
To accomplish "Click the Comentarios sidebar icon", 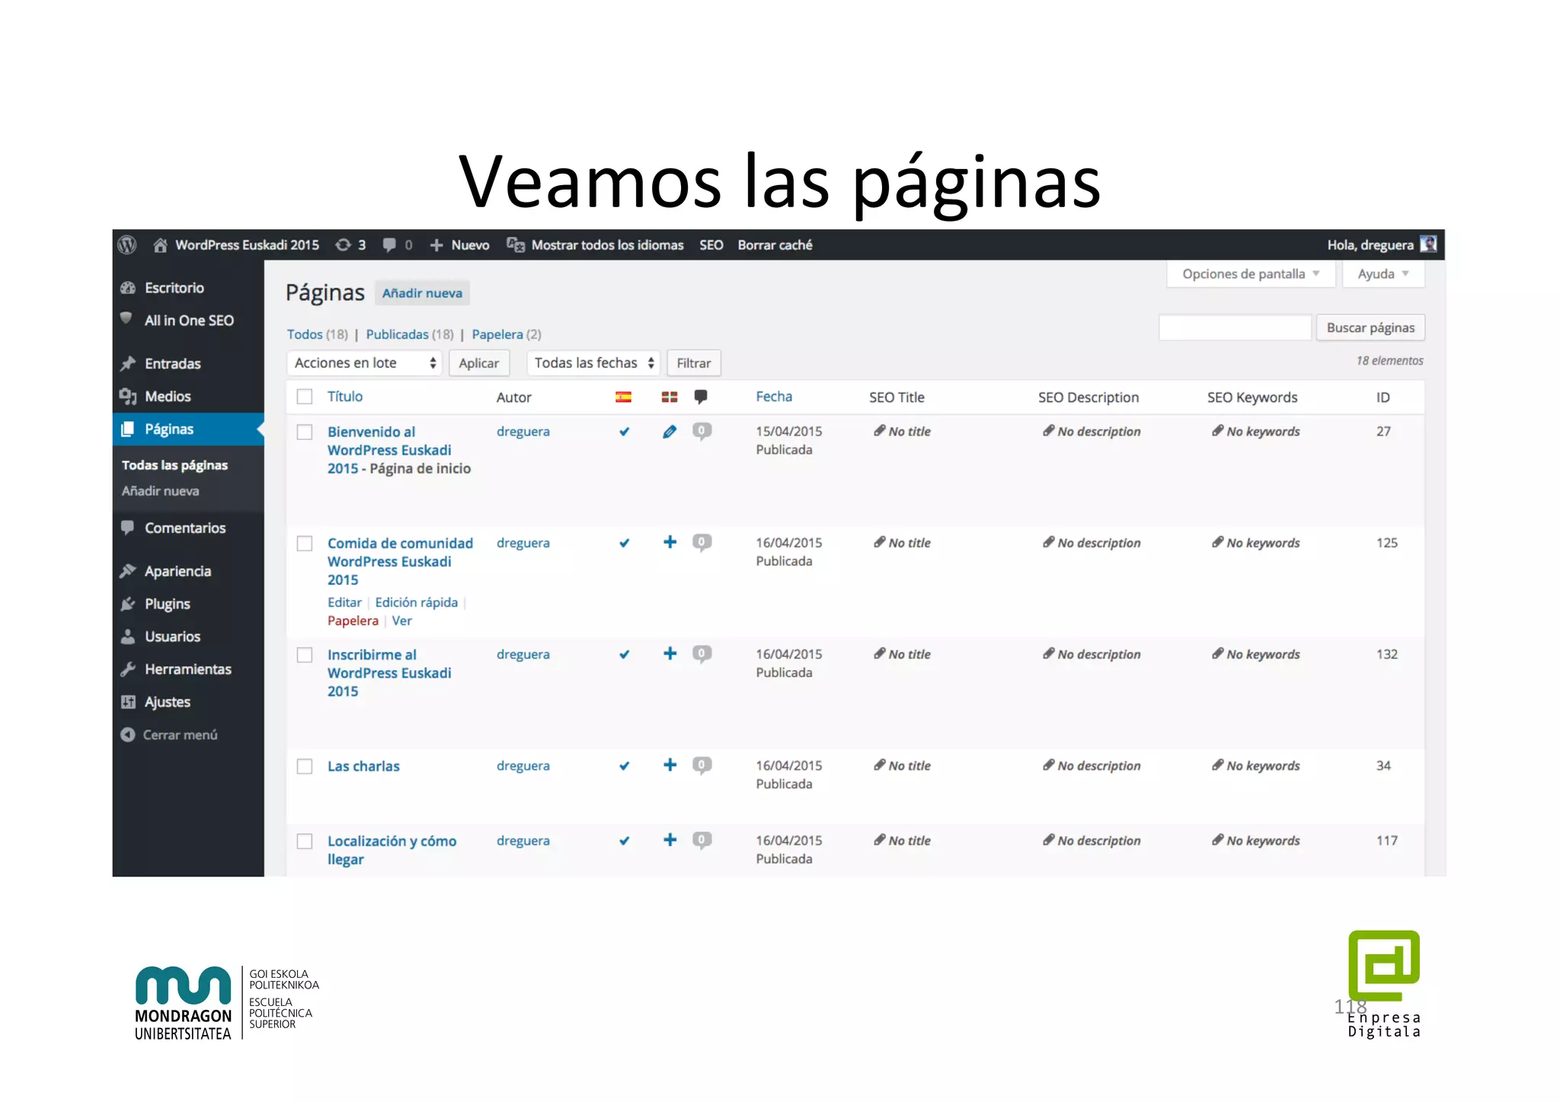I will 128,528.
